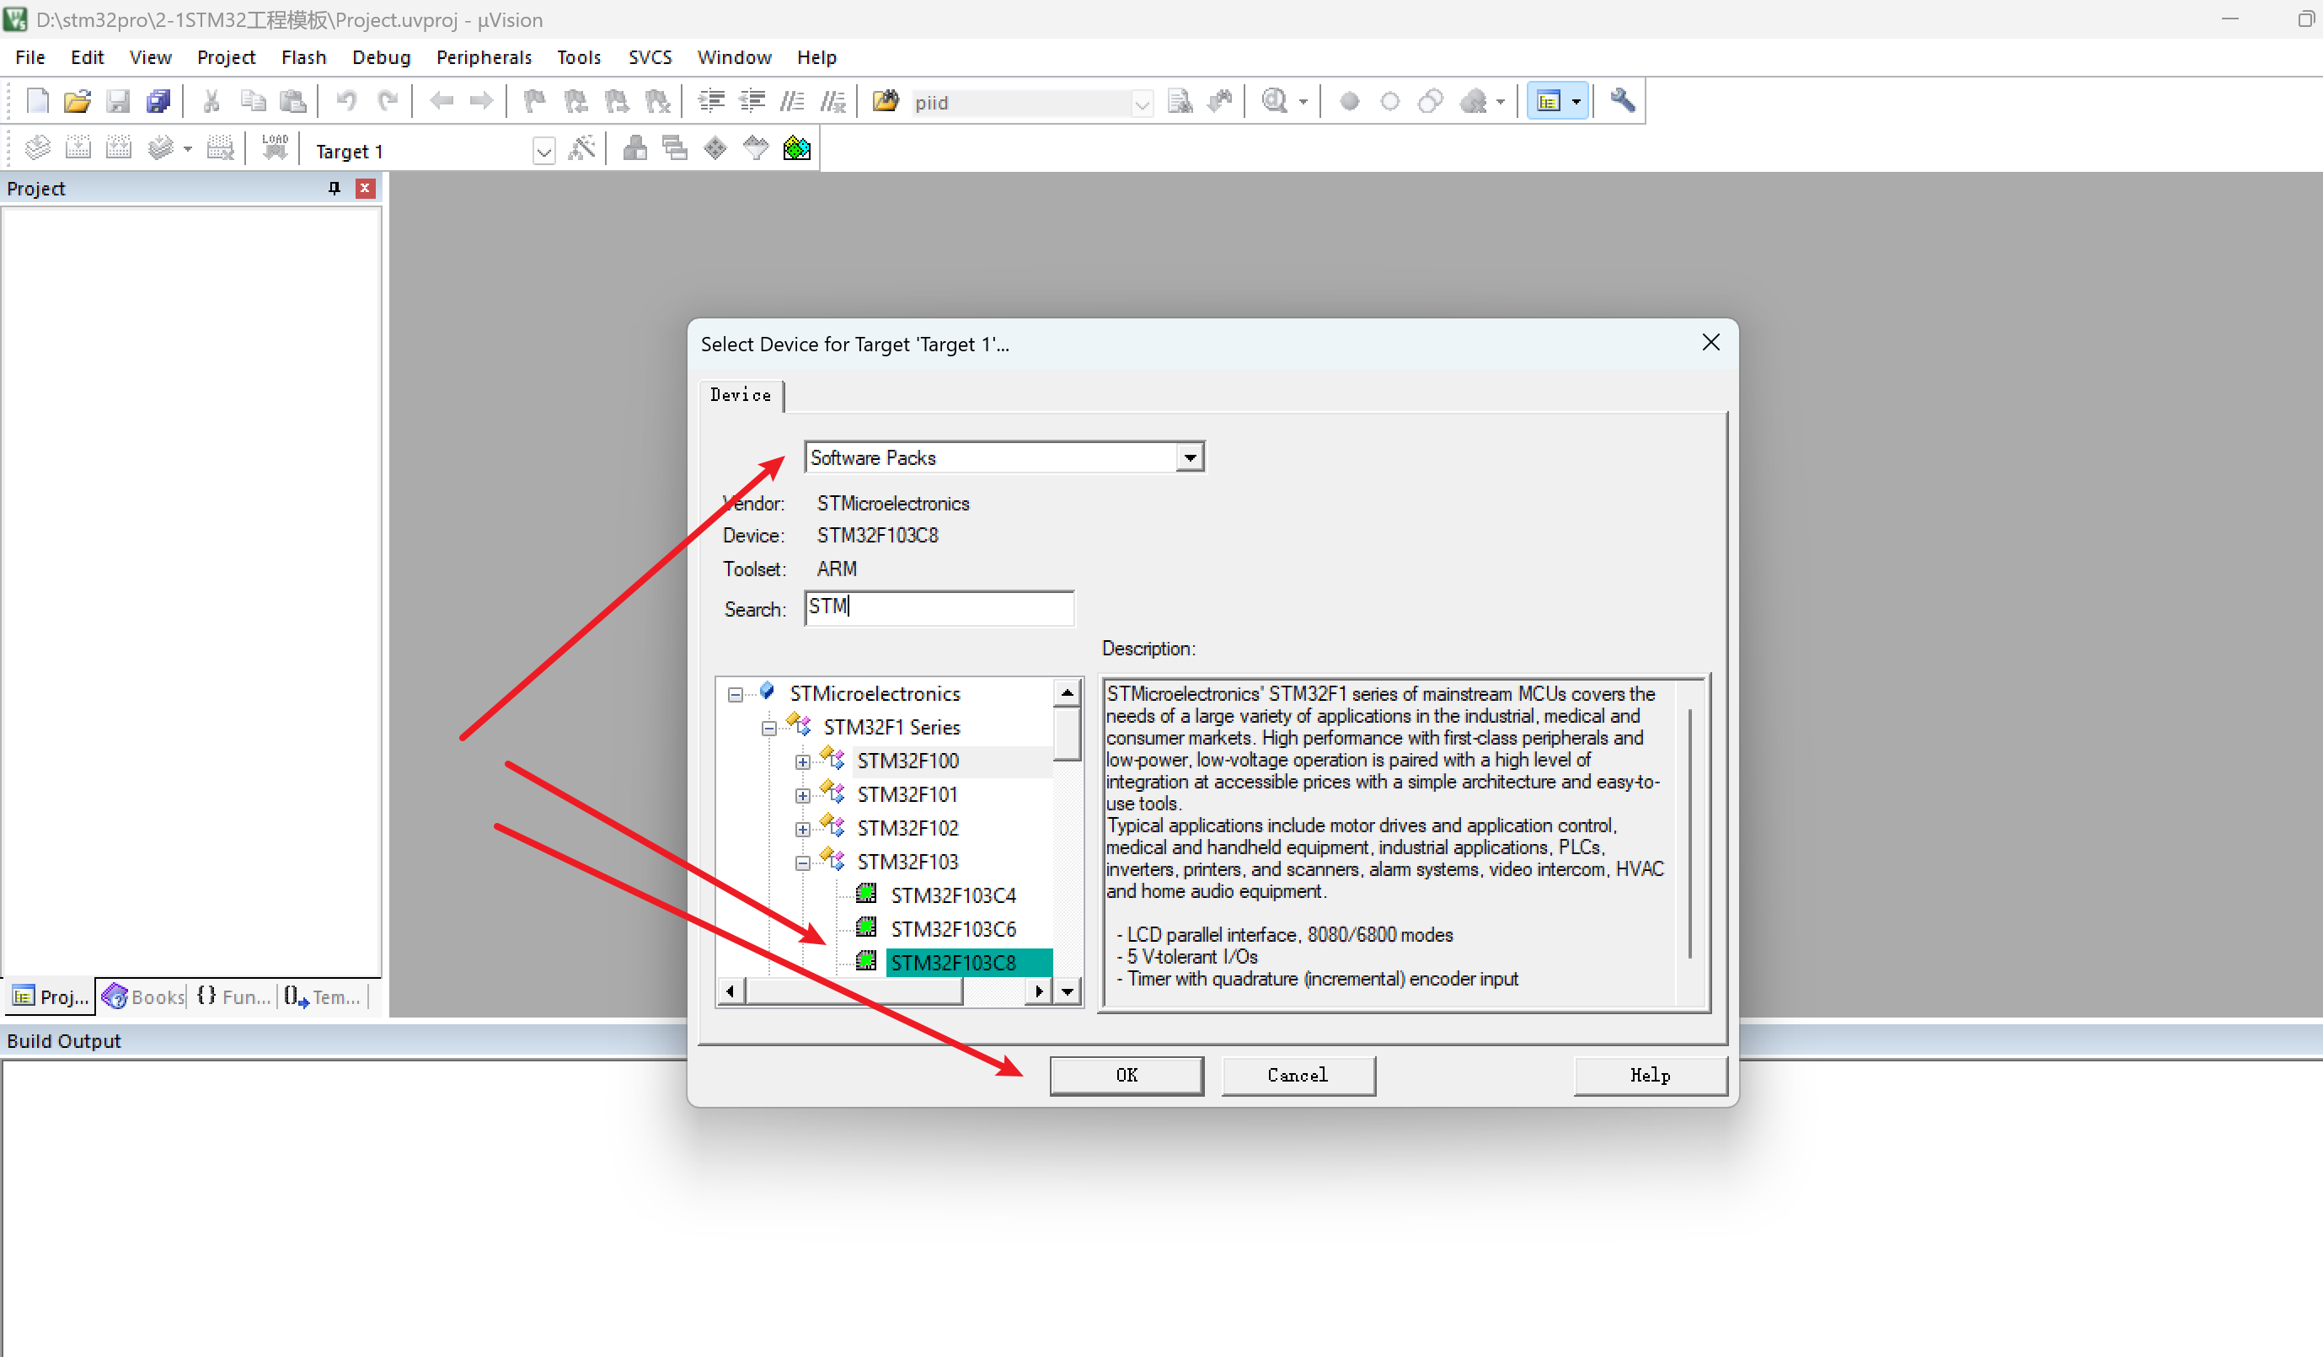
Task: Click the Navigate Backwards arrow
Action: [442, 101]
